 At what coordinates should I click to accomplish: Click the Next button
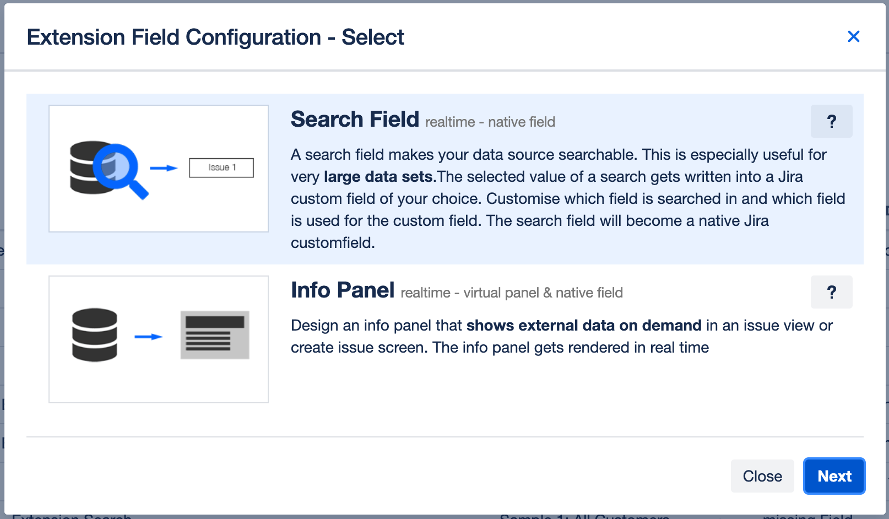(834, 476)
